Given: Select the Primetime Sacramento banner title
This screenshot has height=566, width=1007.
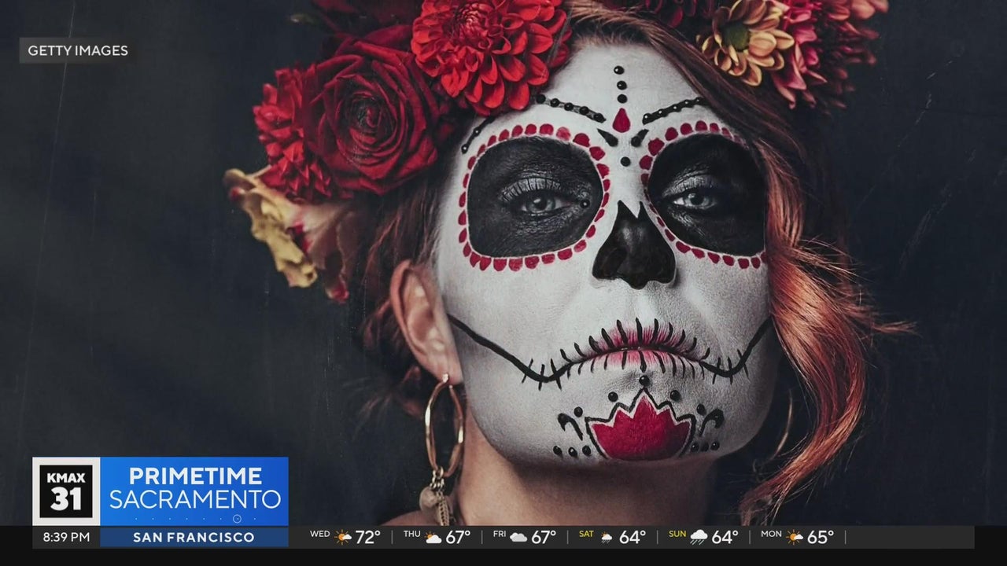Looking at the screenshot, I should (x=194, y=487).
